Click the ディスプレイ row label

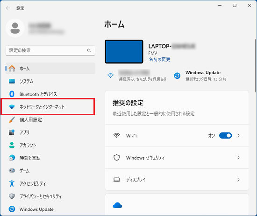point(136,180)
